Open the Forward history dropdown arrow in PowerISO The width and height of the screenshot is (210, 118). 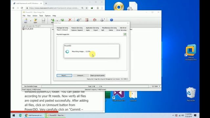pos(33,26)
